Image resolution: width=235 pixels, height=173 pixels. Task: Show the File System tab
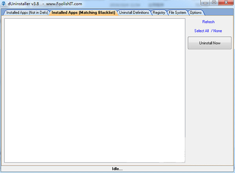tap(177, 12)
